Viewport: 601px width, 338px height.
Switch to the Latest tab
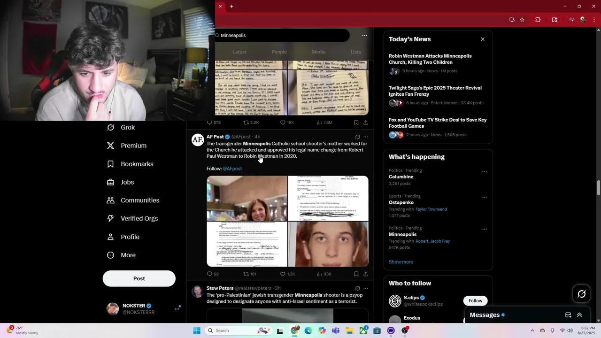point(239,52)
